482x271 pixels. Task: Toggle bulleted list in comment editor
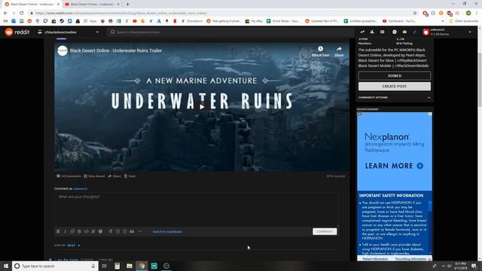pos(117,231)
